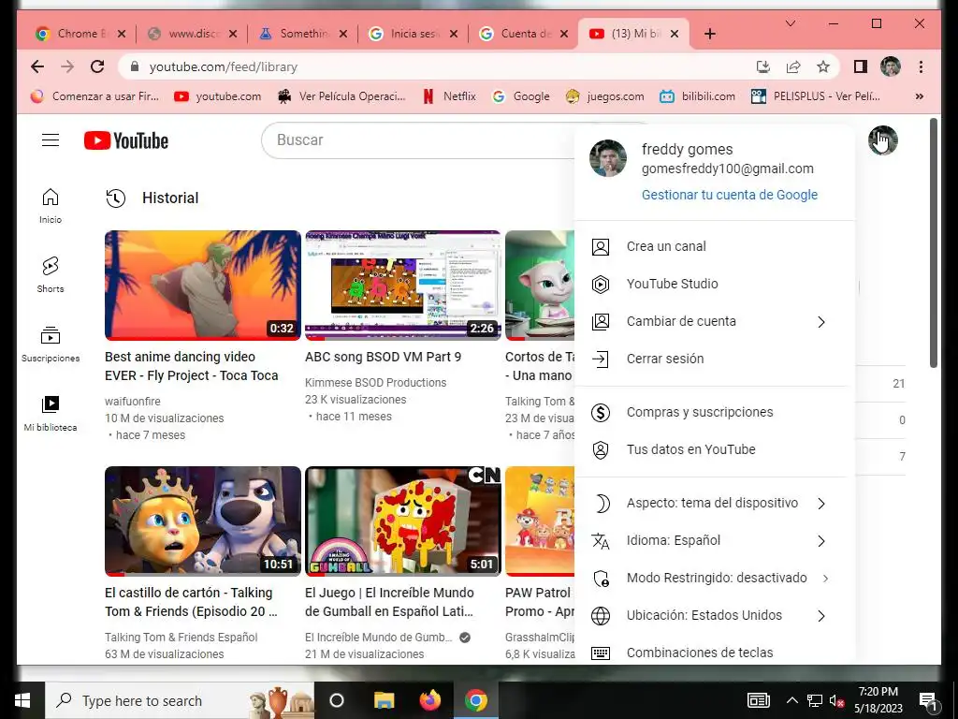Viewport: 958px width, 719px height.
Task: Open the youtube.com bookmark
Action: [217, 96]
